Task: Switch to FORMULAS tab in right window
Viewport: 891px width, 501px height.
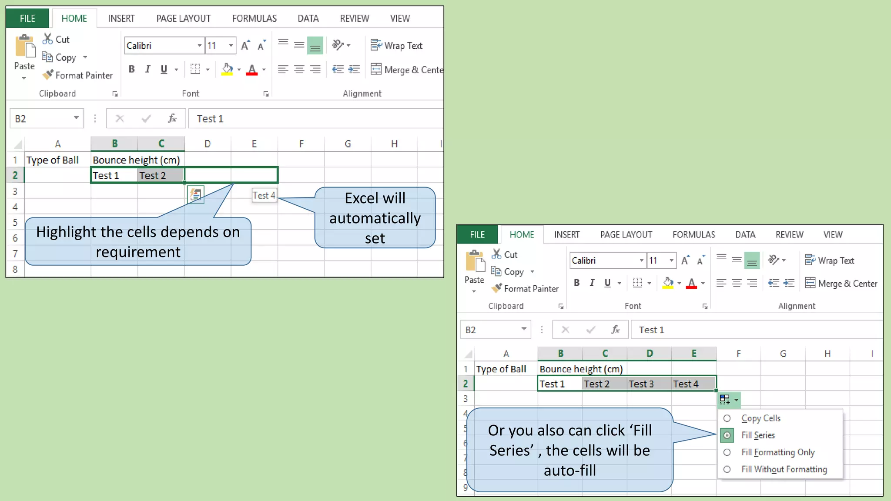Action: tap(694, 234)
